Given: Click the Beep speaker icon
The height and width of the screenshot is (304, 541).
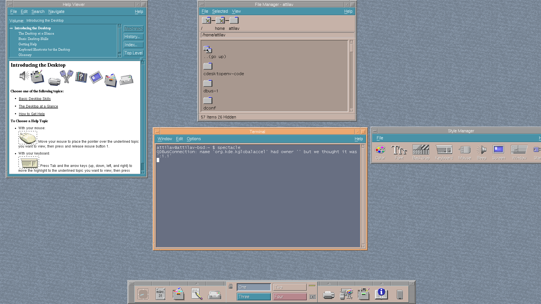Looking at the screenshot, I should pyautogui.click(x=482, y=150).
